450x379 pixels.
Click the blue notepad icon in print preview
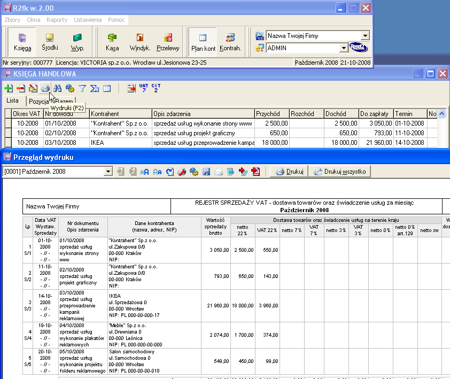tap(230, 172)
